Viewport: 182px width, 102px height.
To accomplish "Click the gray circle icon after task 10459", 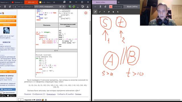I will (x=46, y=100).
